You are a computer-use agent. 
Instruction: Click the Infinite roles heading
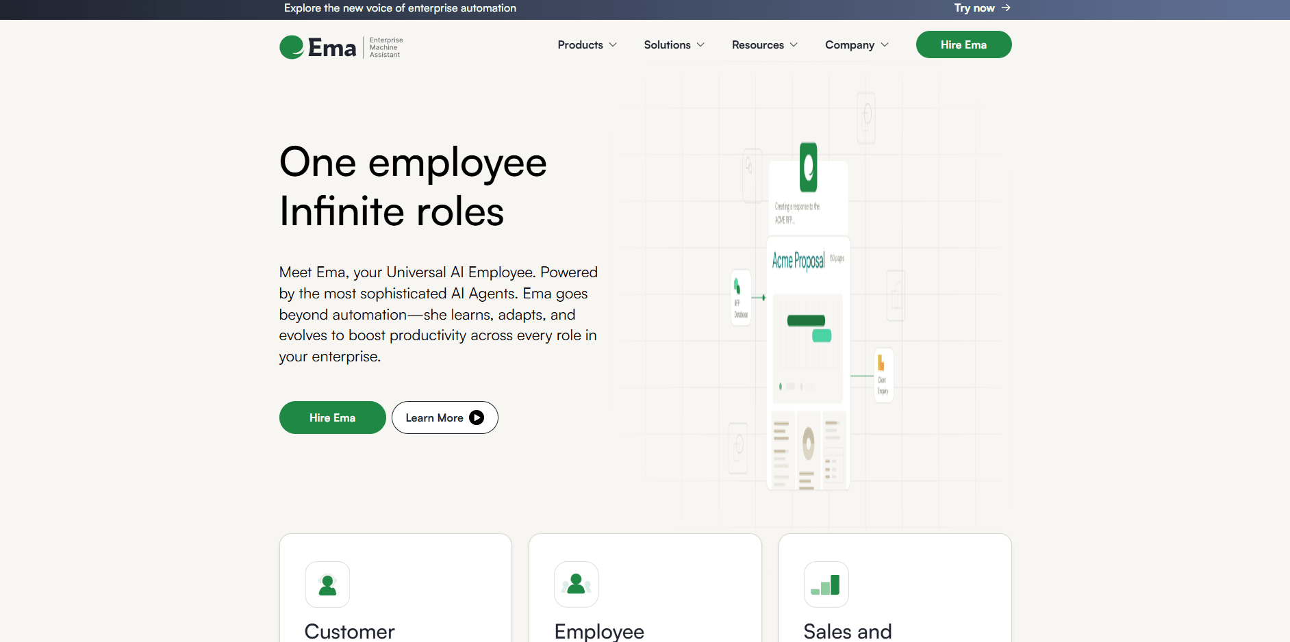pos(392,211)
